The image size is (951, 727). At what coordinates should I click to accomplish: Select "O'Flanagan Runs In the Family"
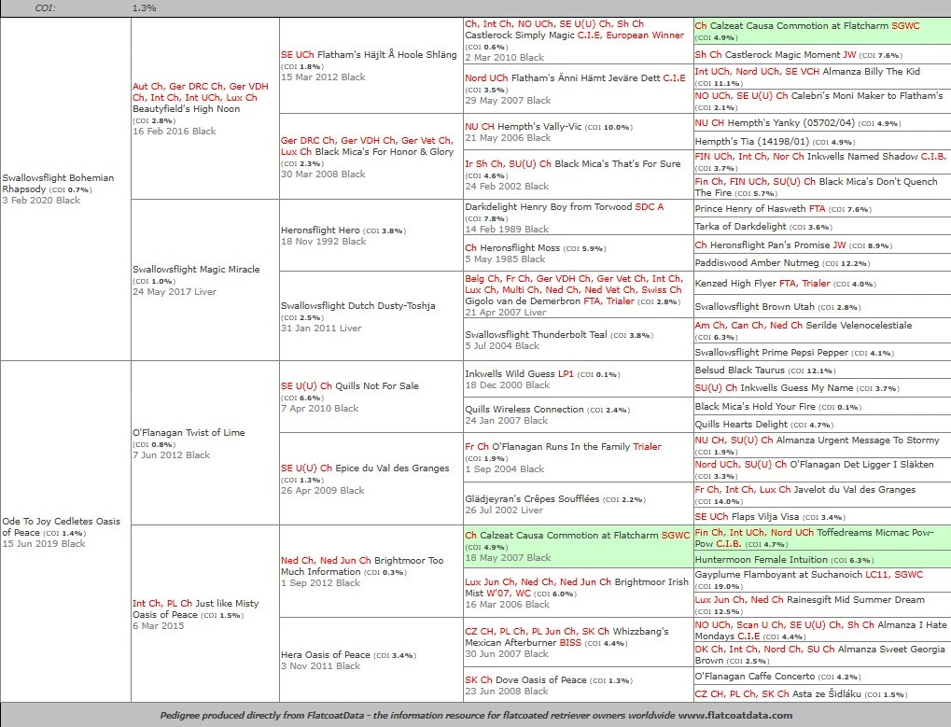point(561,447)
